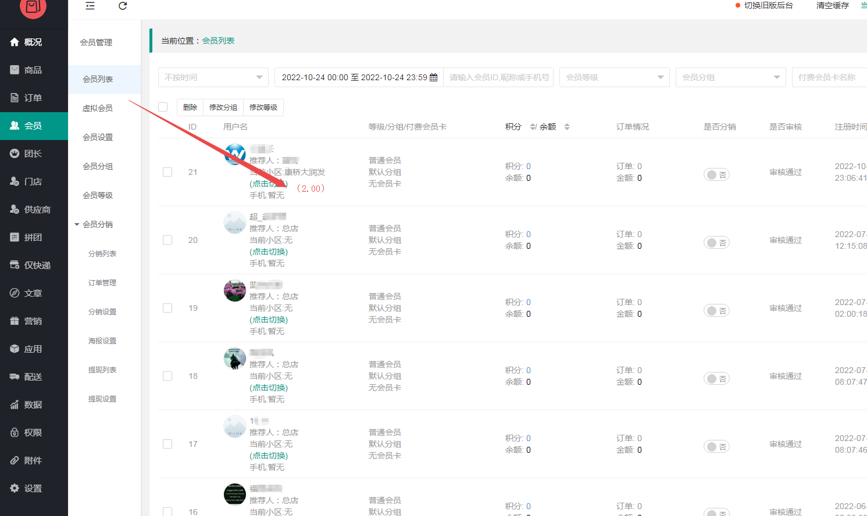The width and height of the screenshot is (867, 516).
Task: Click the dark avatar of member ID 18
Action: click(x=235, y=359)
